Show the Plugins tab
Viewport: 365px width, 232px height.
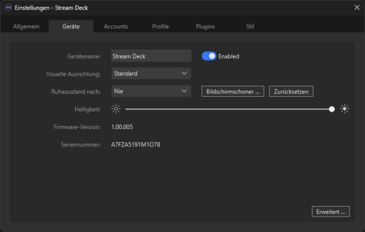click(205, 27)
